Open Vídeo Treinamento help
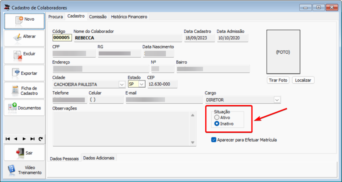342x182 pixels. tap(24, 170)
